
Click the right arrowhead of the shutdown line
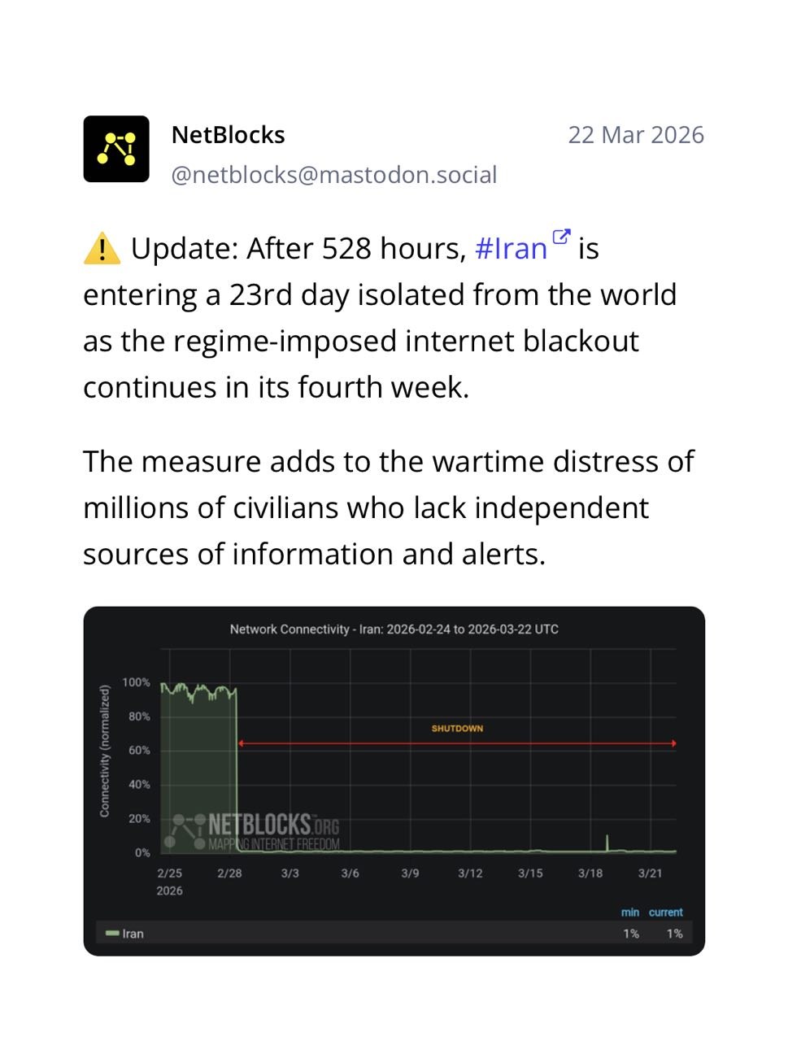point(673,743)
